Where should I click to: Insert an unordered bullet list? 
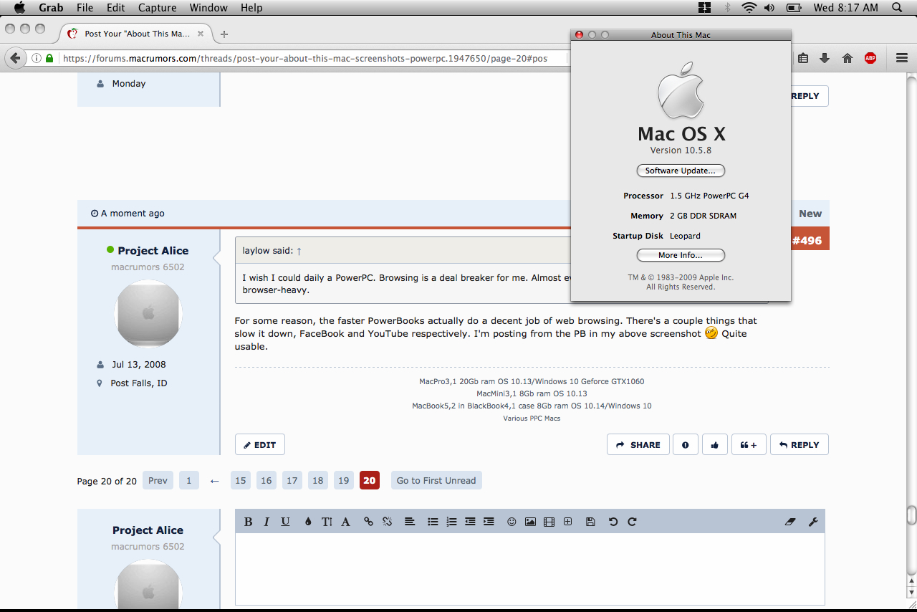(x=433, y=522)
